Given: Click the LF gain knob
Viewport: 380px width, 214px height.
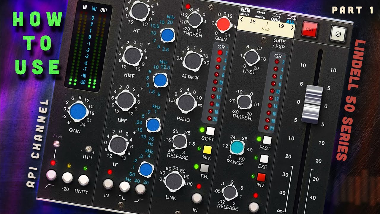Looking at the screenshot, I should (x=118, y=144).
